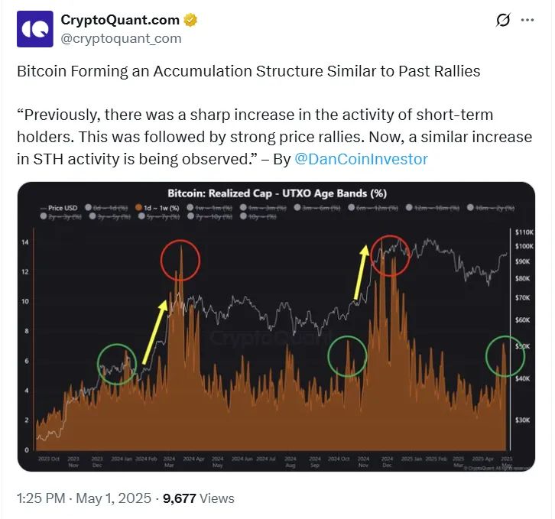Open the @DanCoinInvestor profile link
This screenshot has height=519, width=555.
(x=361, y=159)
